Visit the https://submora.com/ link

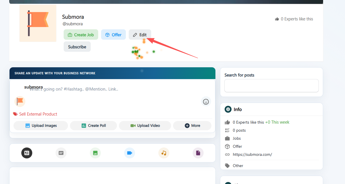pos(252,155)
